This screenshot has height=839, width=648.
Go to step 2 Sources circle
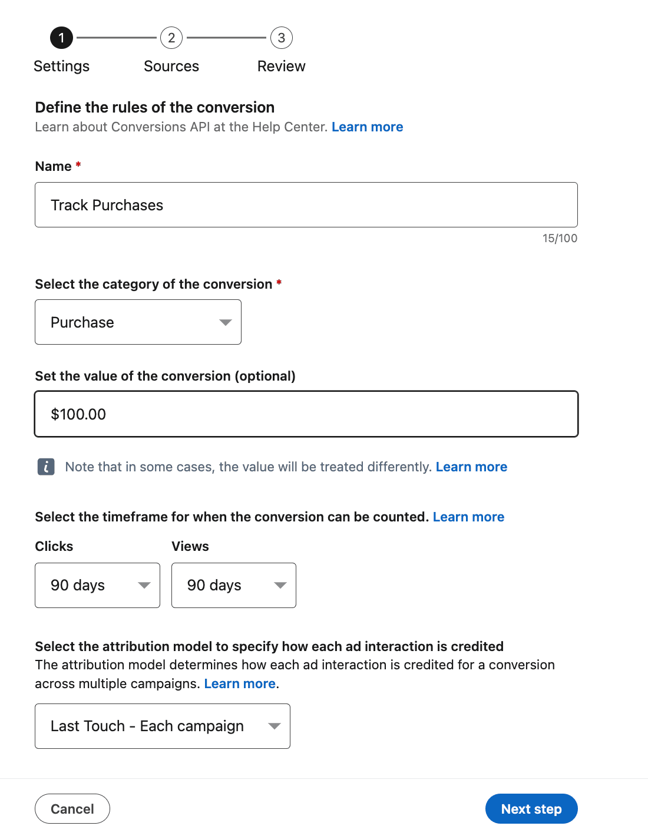(171, 38)
